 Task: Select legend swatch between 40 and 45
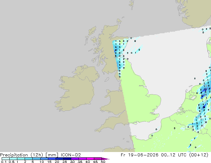(90, 159)
